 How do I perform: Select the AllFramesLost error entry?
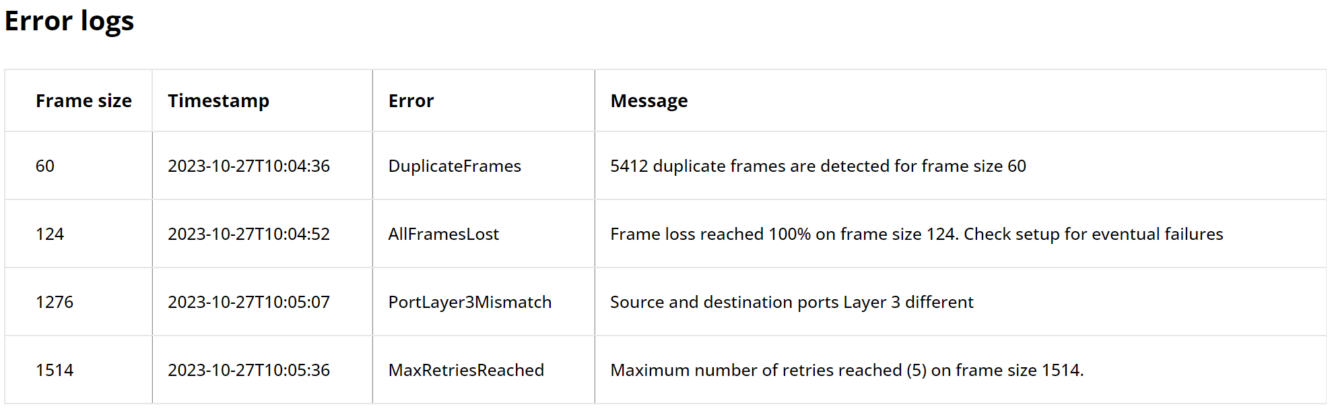(x=443, y=234)
